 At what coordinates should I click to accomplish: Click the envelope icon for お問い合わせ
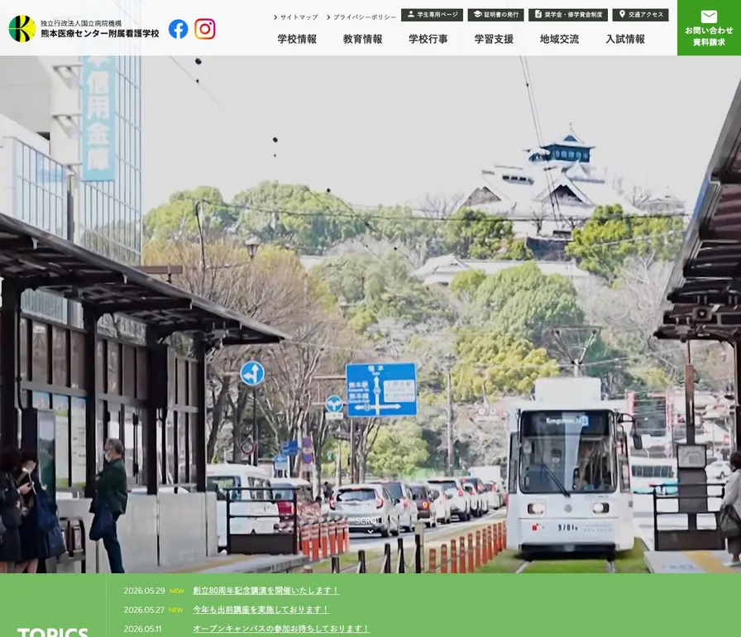pos(709,17)
